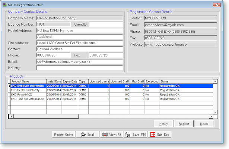Viewport: 229px width, 149px height.
Task: Open the History for selected product
Action: 163,124
